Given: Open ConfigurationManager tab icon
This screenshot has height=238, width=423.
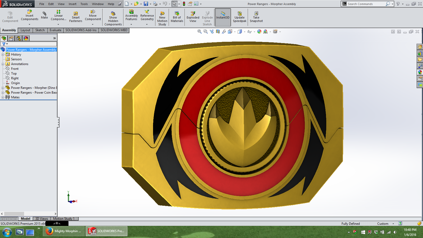Looking at the screenshot, I should click(19, 38).
